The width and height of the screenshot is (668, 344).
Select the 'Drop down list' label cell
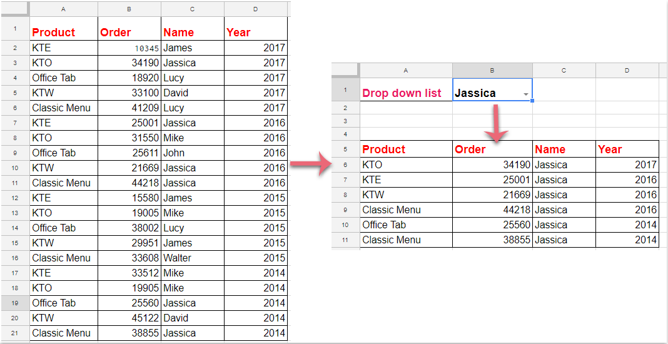(x=406, y=93)
